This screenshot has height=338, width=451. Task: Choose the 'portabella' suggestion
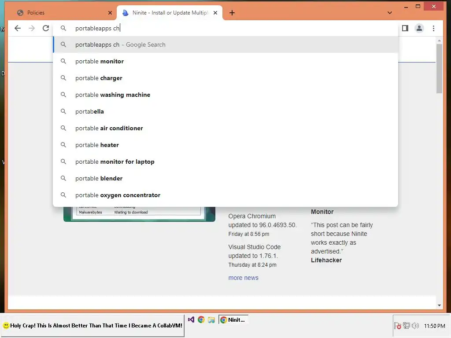coord(226,111)
